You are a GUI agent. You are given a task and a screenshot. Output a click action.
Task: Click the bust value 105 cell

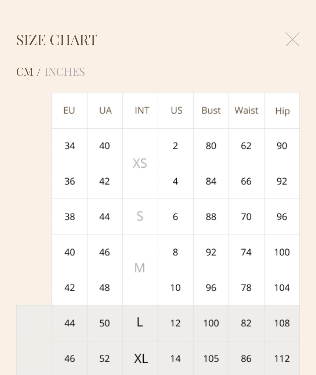211,359
